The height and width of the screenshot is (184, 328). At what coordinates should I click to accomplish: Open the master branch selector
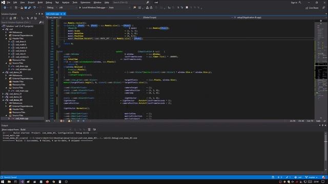pos(311,177)
